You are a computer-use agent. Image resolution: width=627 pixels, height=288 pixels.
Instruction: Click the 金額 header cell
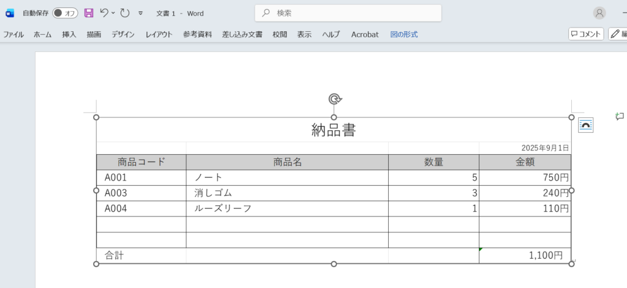coord(525,162)
